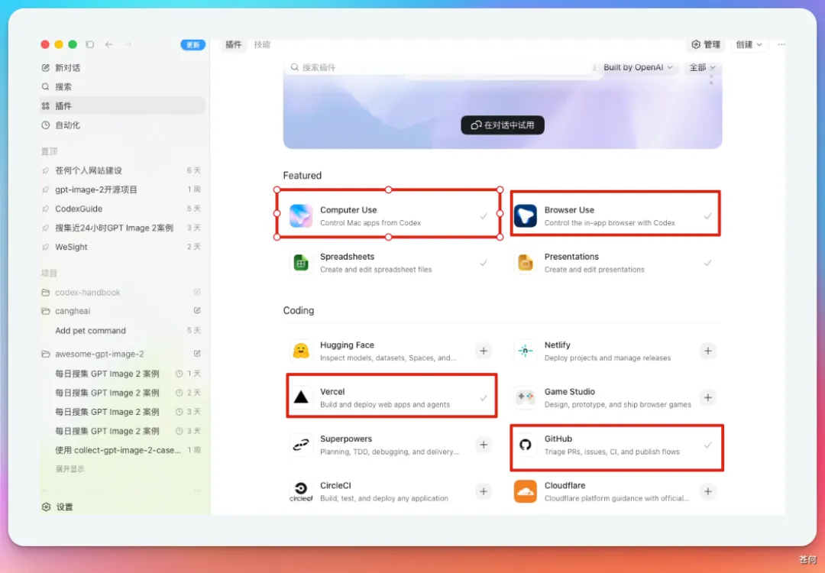Toggle Computer Use installed checkmark
825x573 pixels.
[x=484, y=216]
